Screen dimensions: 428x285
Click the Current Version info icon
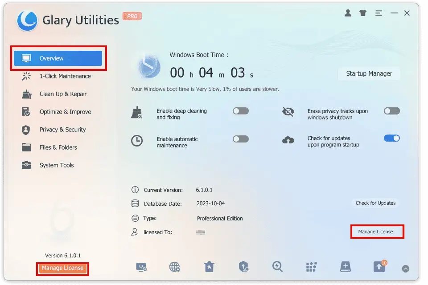tap(135, 190)
